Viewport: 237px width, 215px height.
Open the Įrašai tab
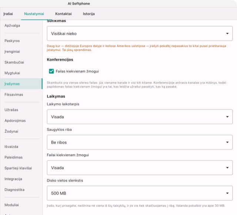(8, 14)
